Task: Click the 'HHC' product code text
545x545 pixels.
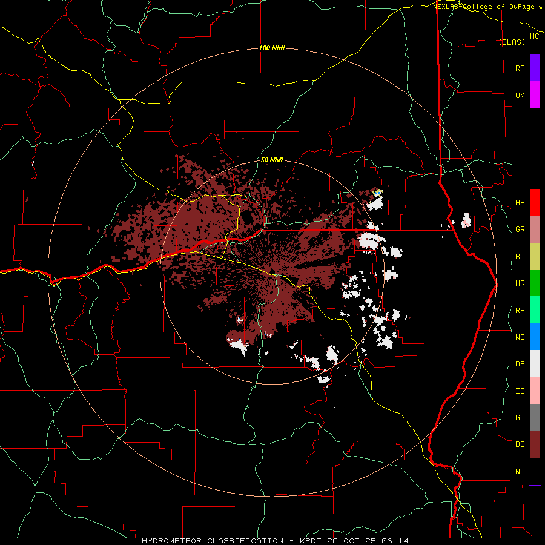Action: pyautogui.click(x=532, y=36)
